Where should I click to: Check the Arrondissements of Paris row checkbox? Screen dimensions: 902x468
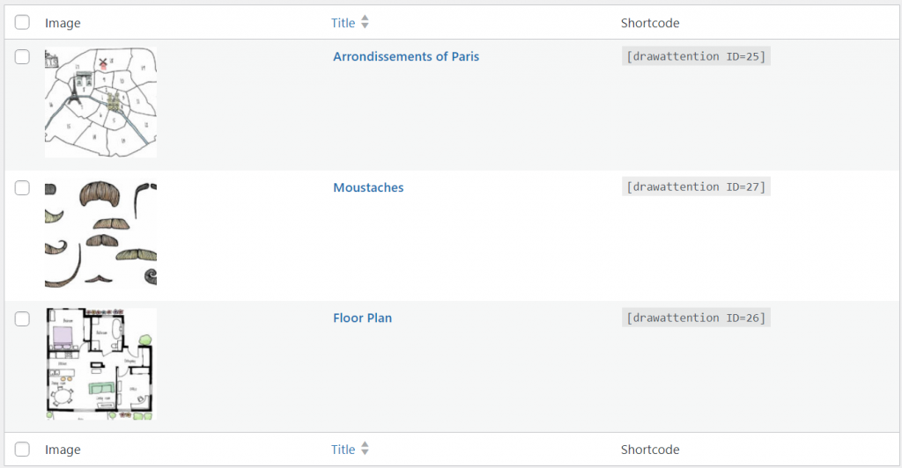[22, 57]
